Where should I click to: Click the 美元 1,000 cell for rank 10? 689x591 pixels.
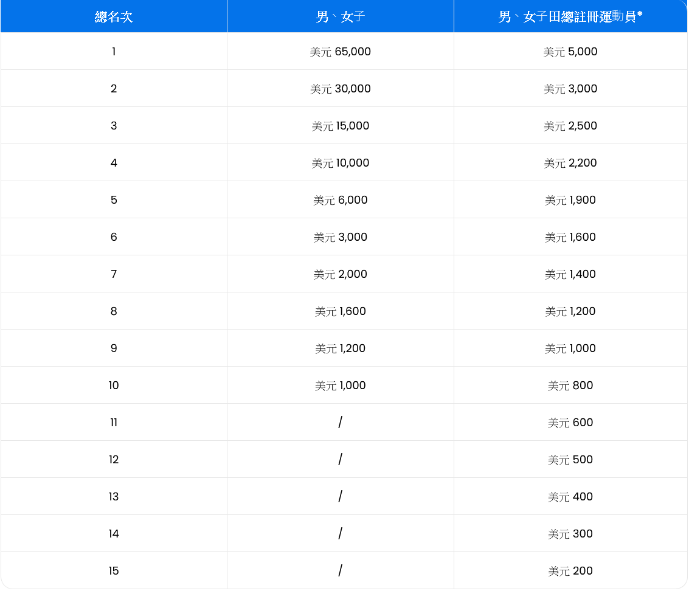click(x=340, y=385)
